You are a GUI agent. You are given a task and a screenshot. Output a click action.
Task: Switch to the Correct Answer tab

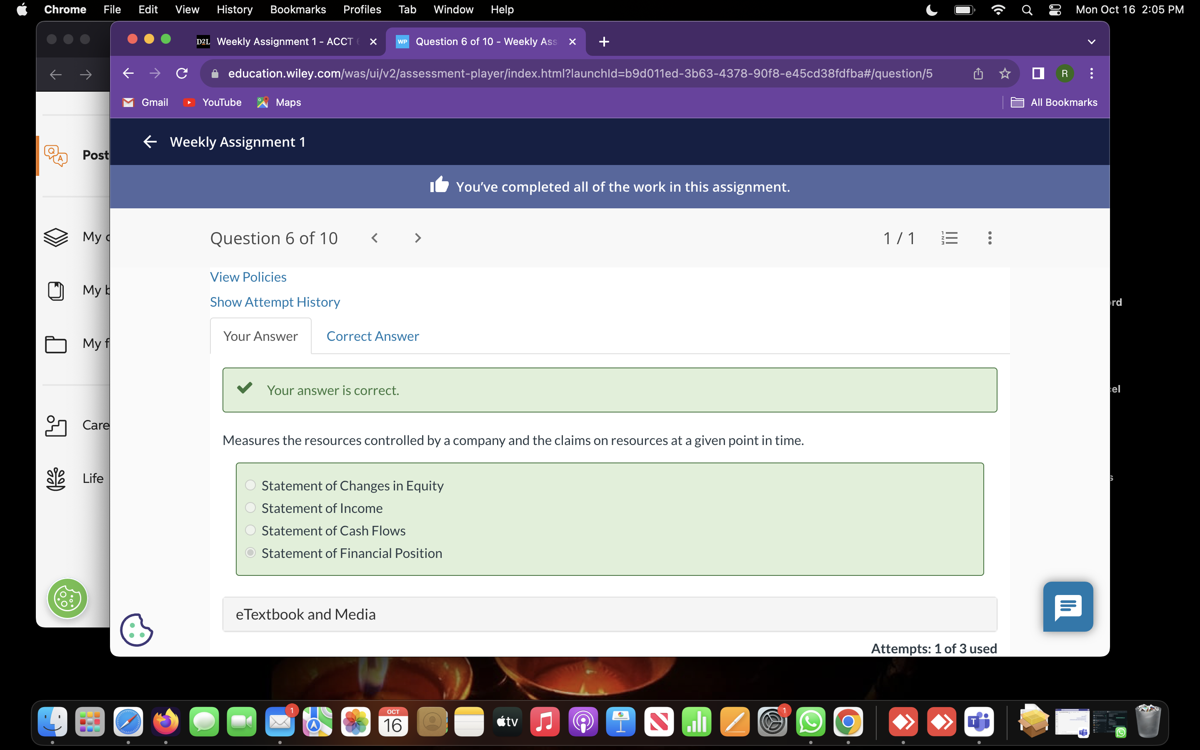click(x=372, y=336)
